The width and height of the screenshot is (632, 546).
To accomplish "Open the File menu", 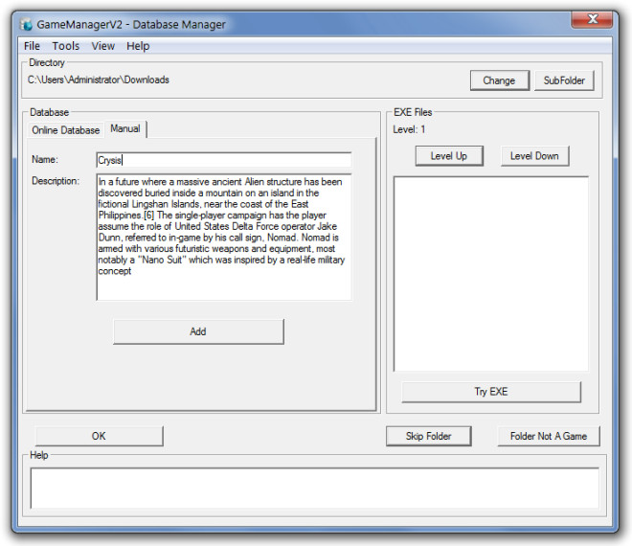I will (32, 46).
